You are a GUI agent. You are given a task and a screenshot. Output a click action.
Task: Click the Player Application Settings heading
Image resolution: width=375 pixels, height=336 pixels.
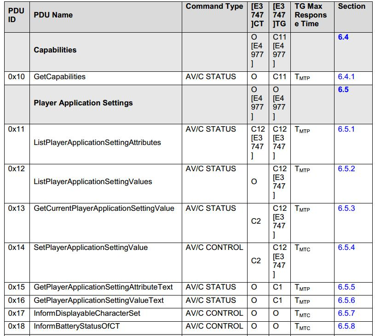click(x=83, y=103)
